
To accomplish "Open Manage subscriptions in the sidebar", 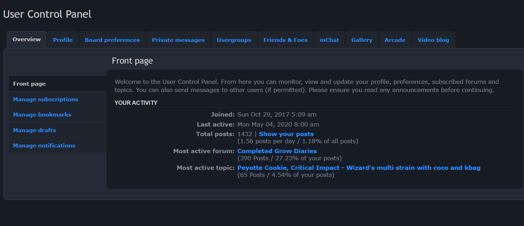I will (x=45, y=99).
